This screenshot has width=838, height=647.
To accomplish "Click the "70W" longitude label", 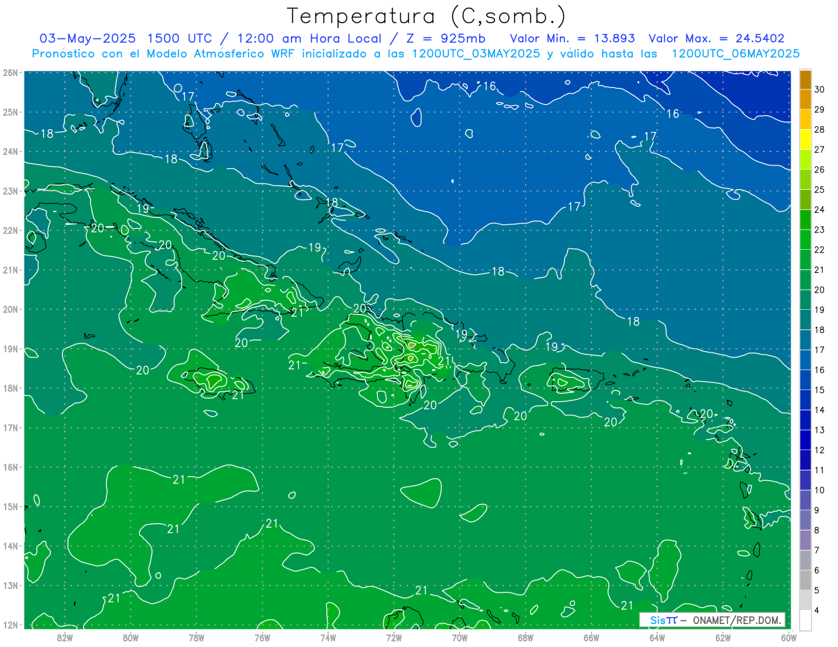I will tap(460, 637).
